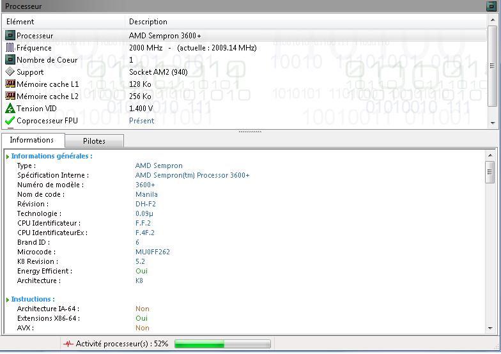Select the 'Socket AM2 (940)' value
Screen dimensions: 501x354
(x=158, y=72)
